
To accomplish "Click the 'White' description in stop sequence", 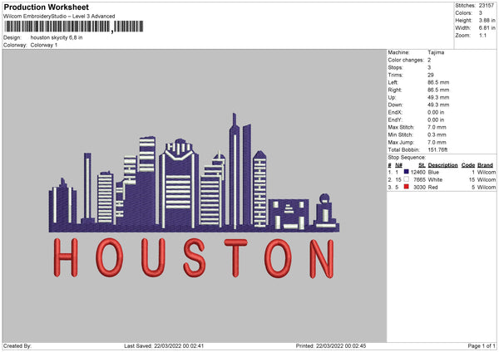I will (x=435, y=180).
